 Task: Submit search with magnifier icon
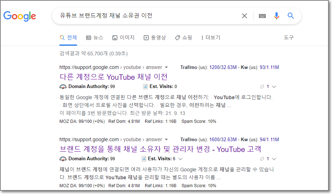[291, 16]
